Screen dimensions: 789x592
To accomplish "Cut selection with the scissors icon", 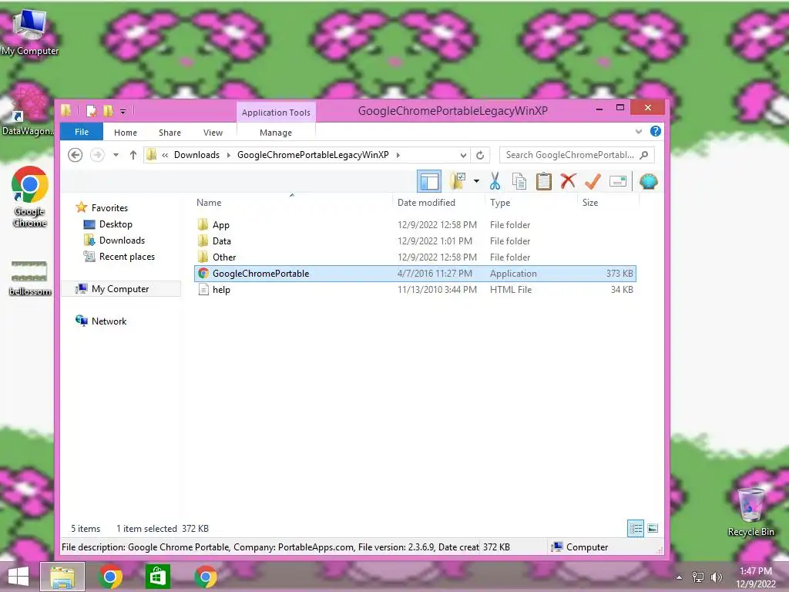I will click(x=495, y=181).
